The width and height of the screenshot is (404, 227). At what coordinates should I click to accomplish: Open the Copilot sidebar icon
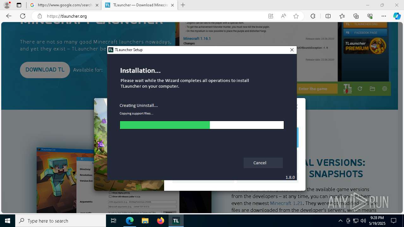397,16
